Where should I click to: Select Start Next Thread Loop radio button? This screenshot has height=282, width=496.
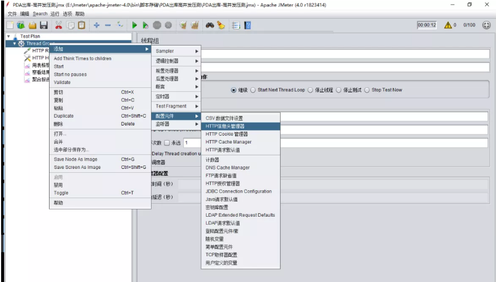point(253,90)
